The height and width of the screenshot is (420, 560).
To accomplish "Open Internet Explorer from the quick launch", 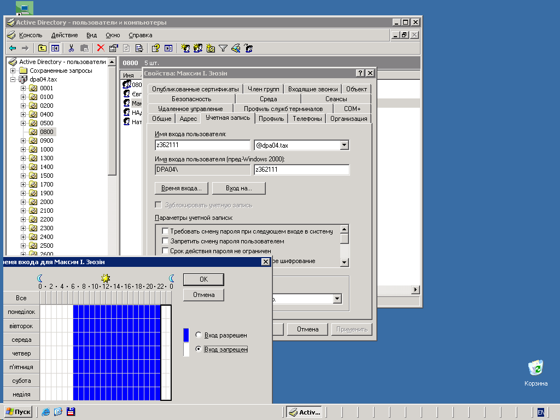I will click(x=46, y=412).
